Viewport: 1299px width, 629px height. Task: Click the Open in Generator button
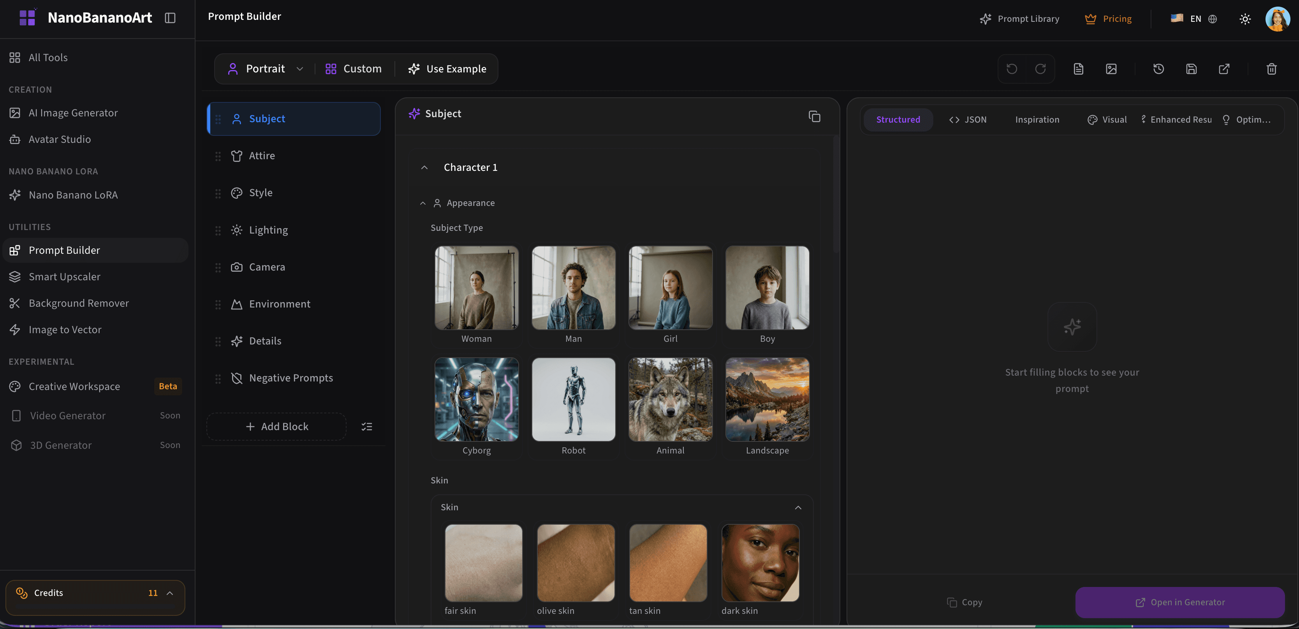point(1180,602)
